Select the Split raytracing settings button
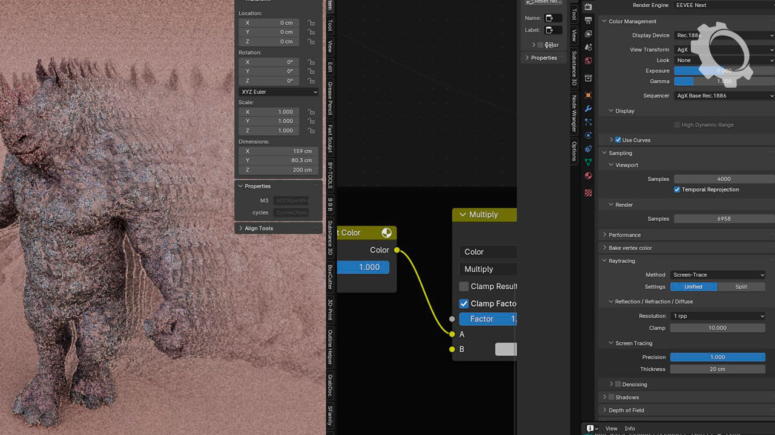This screenshot has height=435, width=775. (x=741, y=287)
